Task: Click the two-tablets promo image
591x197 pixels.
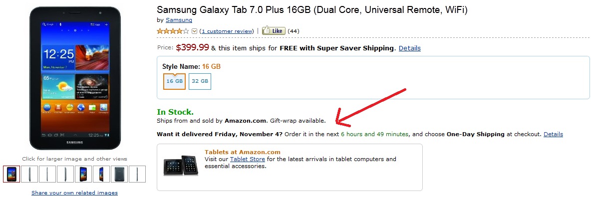Action: click(x=181, y=166)
